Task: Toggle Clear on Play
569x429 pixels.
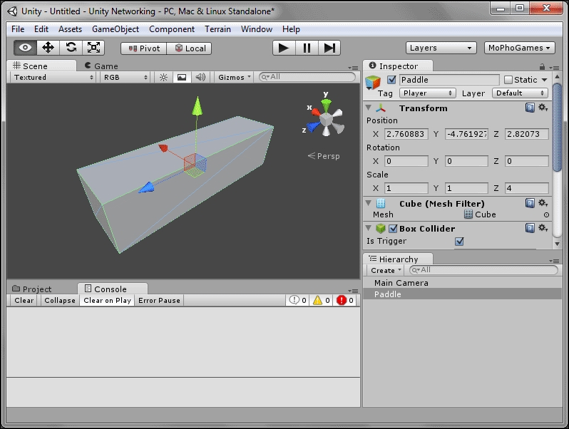Action: coord(107,300)
